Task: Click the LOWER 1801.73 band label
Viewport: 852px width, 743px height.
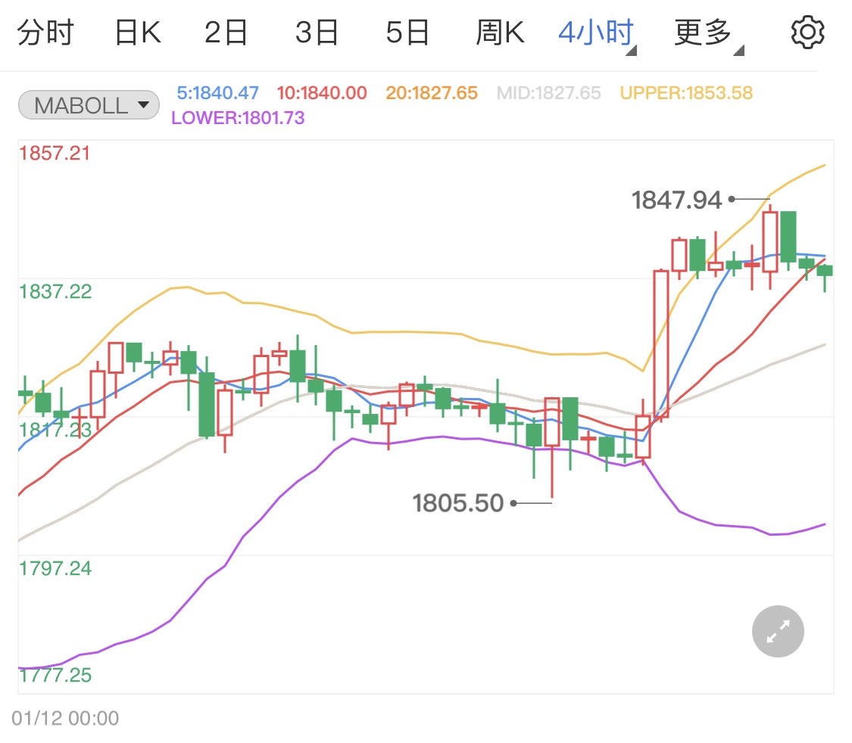Action: tap(238, 117)
